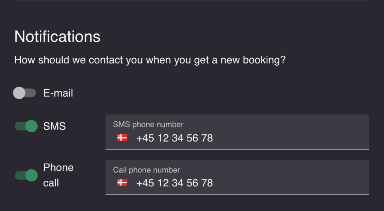The height and width of the screenshot is (211, 384).
Task: Click the Danish flag in SMS phone field
Action: 122,138
